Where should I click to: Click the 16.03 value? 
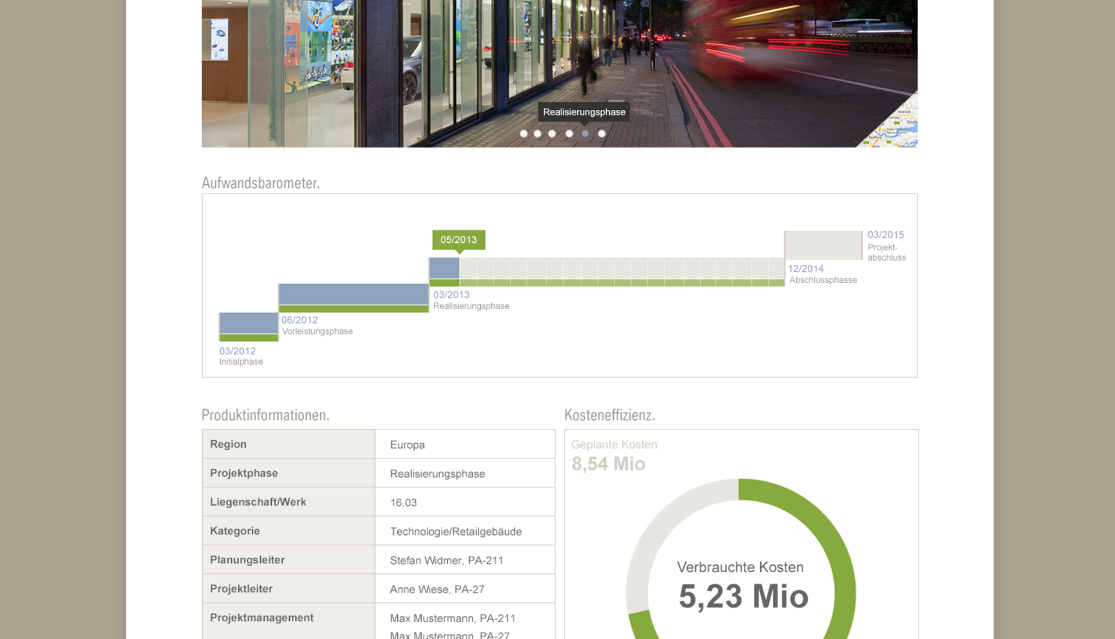tap(404, 502)
